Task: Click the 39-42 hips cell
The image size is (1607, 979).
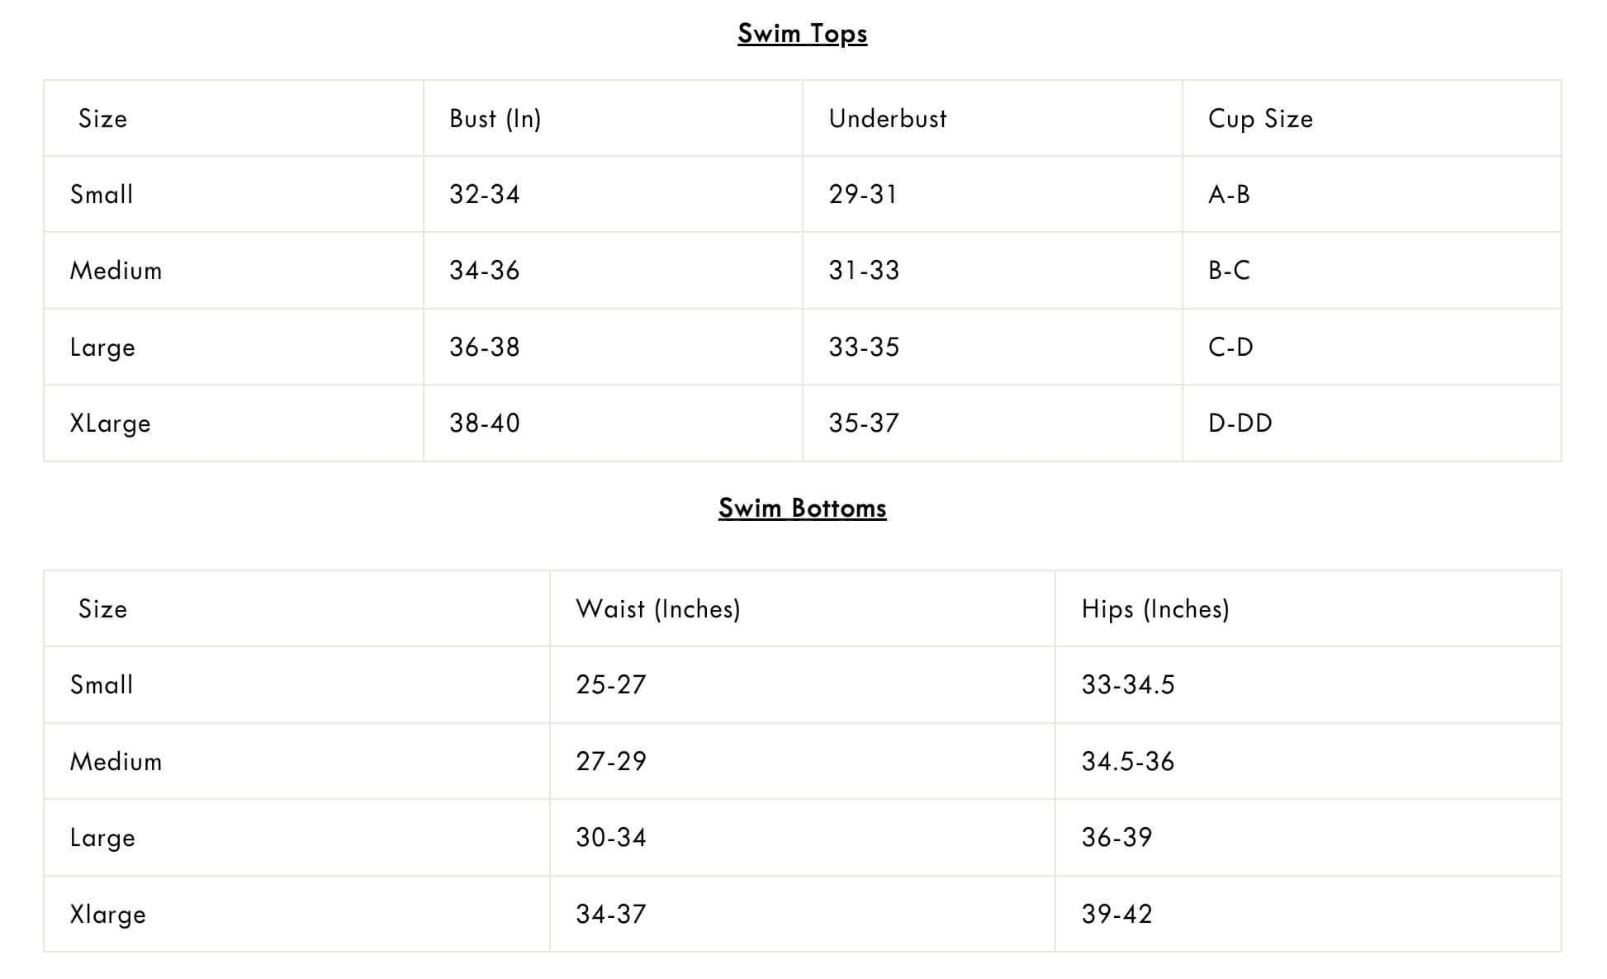Action: (1116, 915)
